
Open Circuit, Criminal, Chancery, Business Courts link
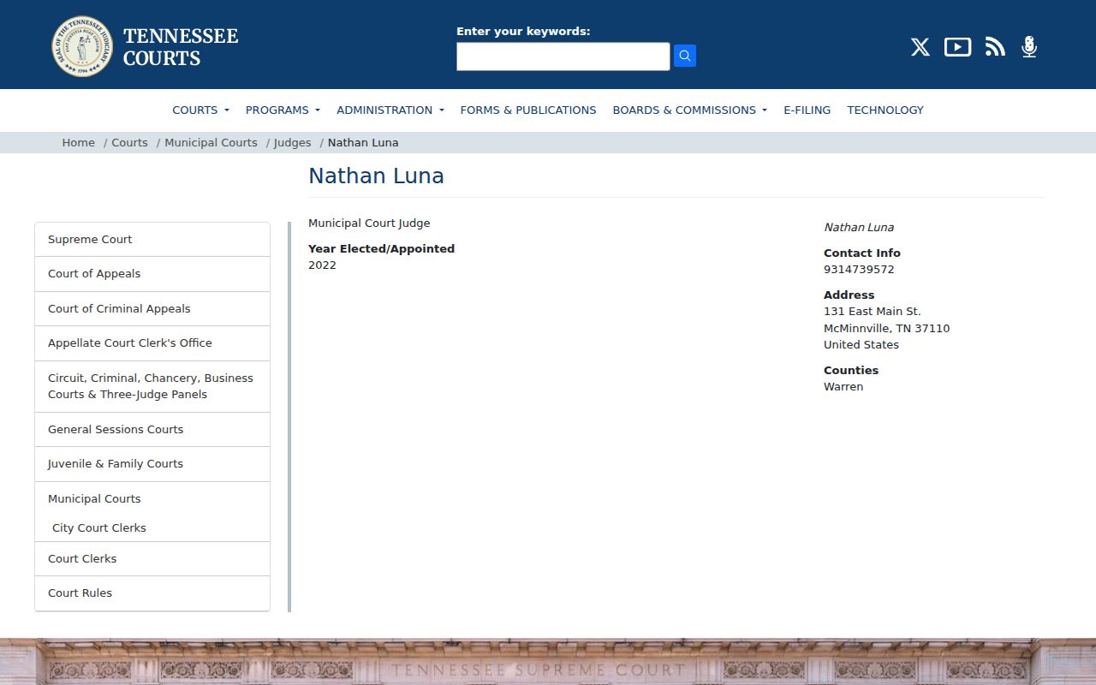click(x=152, y=386)
